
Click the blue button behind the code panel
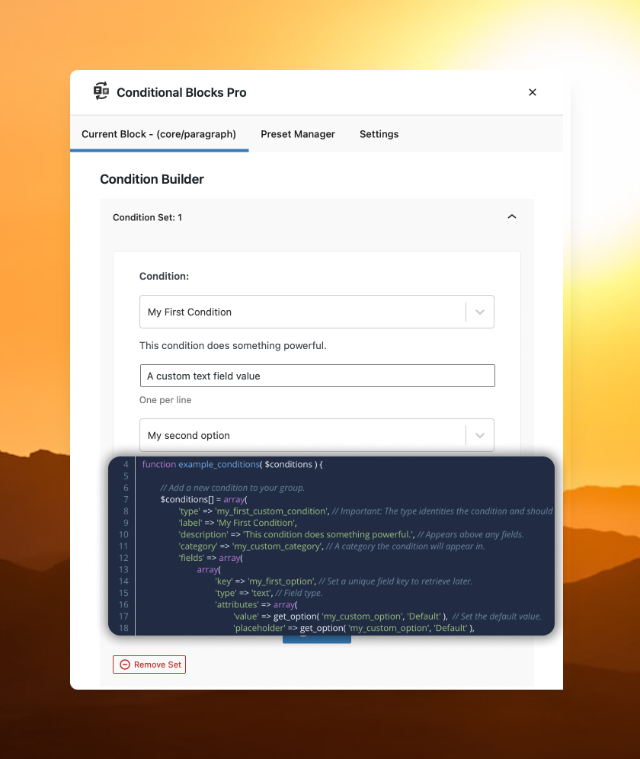317,639
